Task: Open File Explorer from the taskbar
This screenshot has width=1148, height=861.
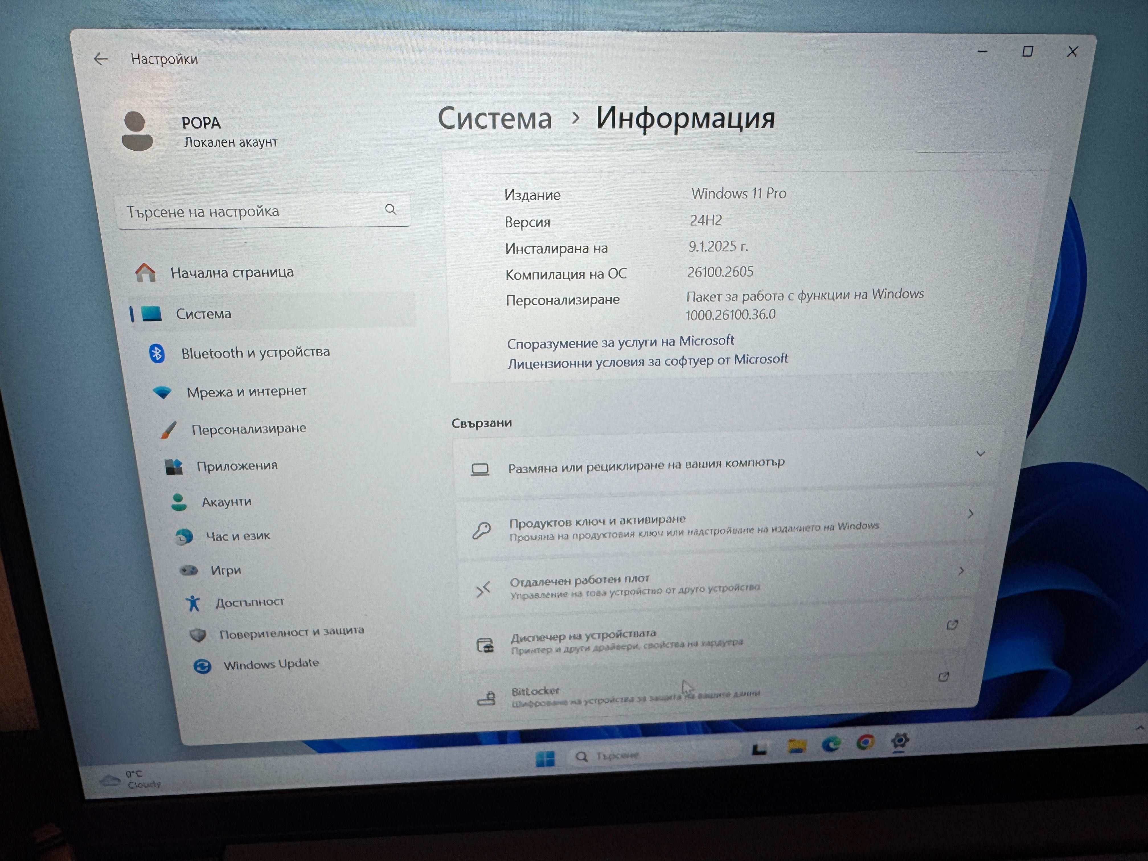Action: coord(797,746)
